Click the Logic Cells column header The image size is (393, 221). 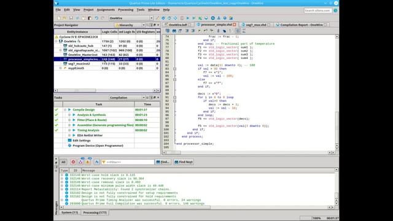tap(109, 32)
